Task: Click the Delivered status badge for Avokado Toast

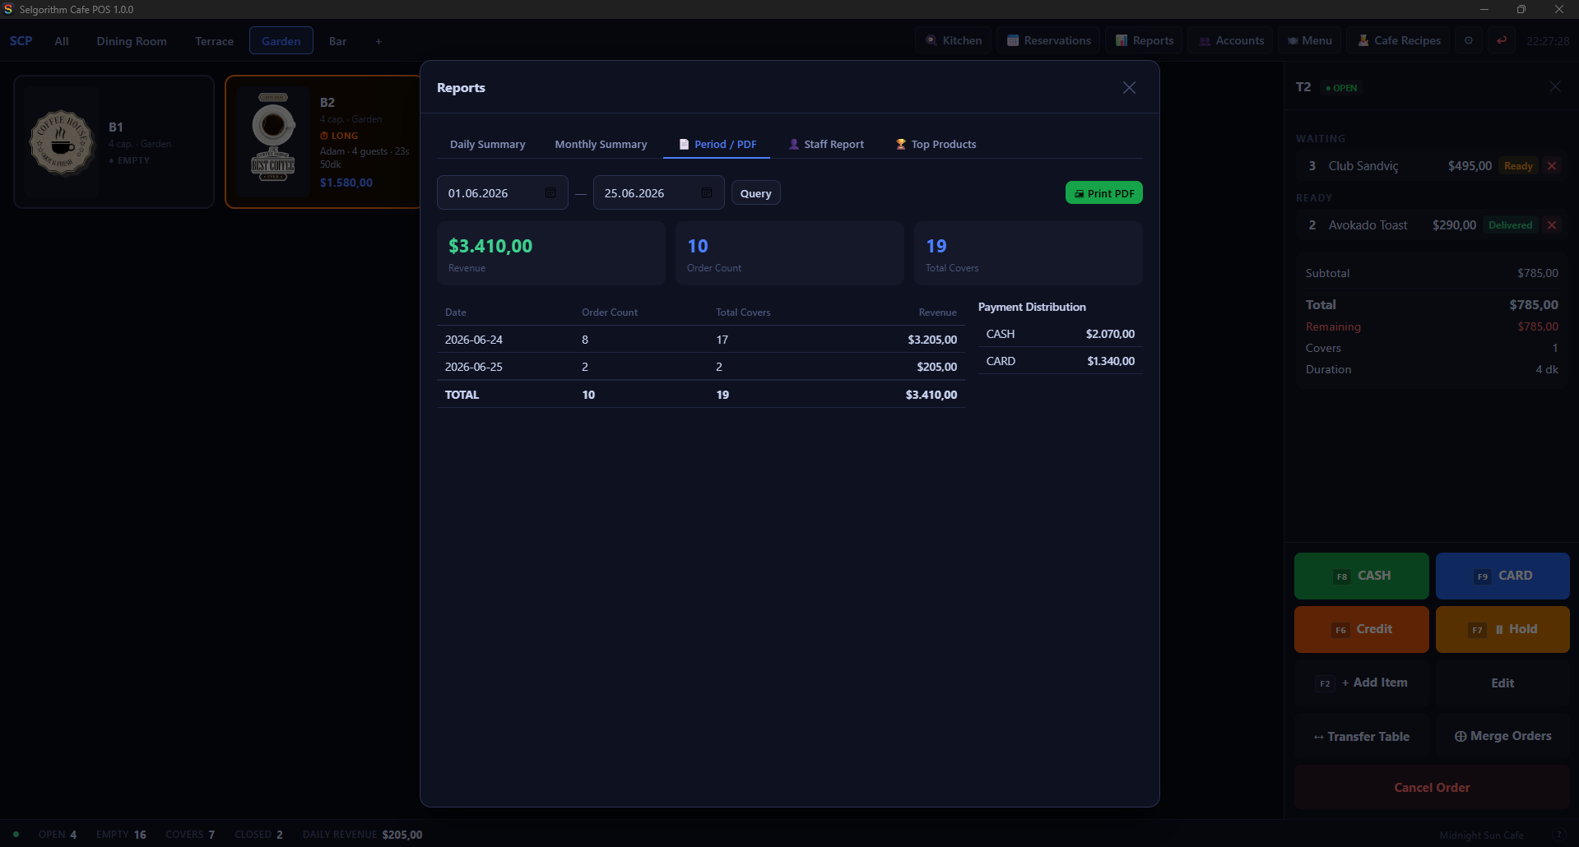Action: pos(1510,225)
